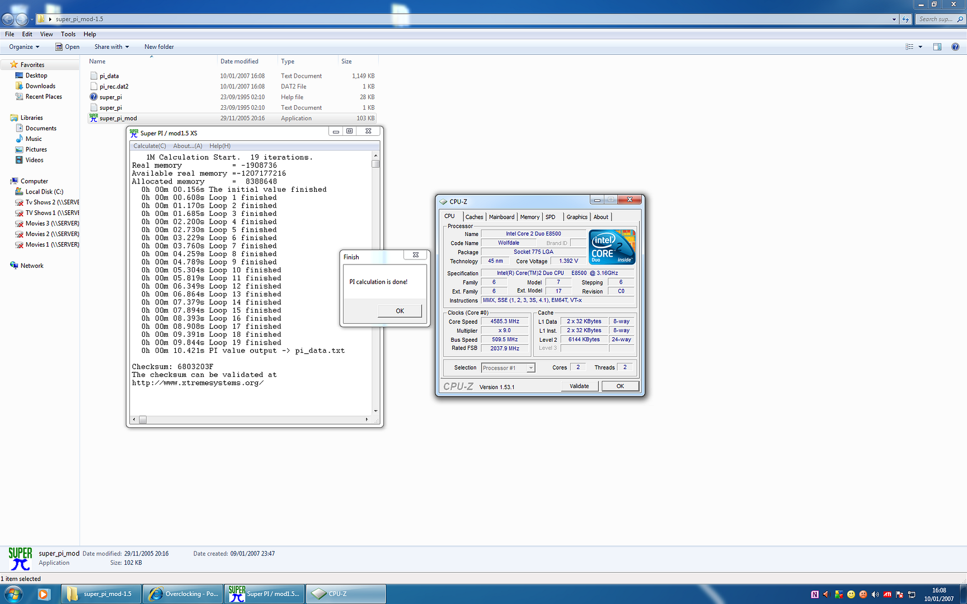This screenshot has width=967, height=604.
Task: Open the Calculate(C) menu in Super PI
Action: (149, 146)
